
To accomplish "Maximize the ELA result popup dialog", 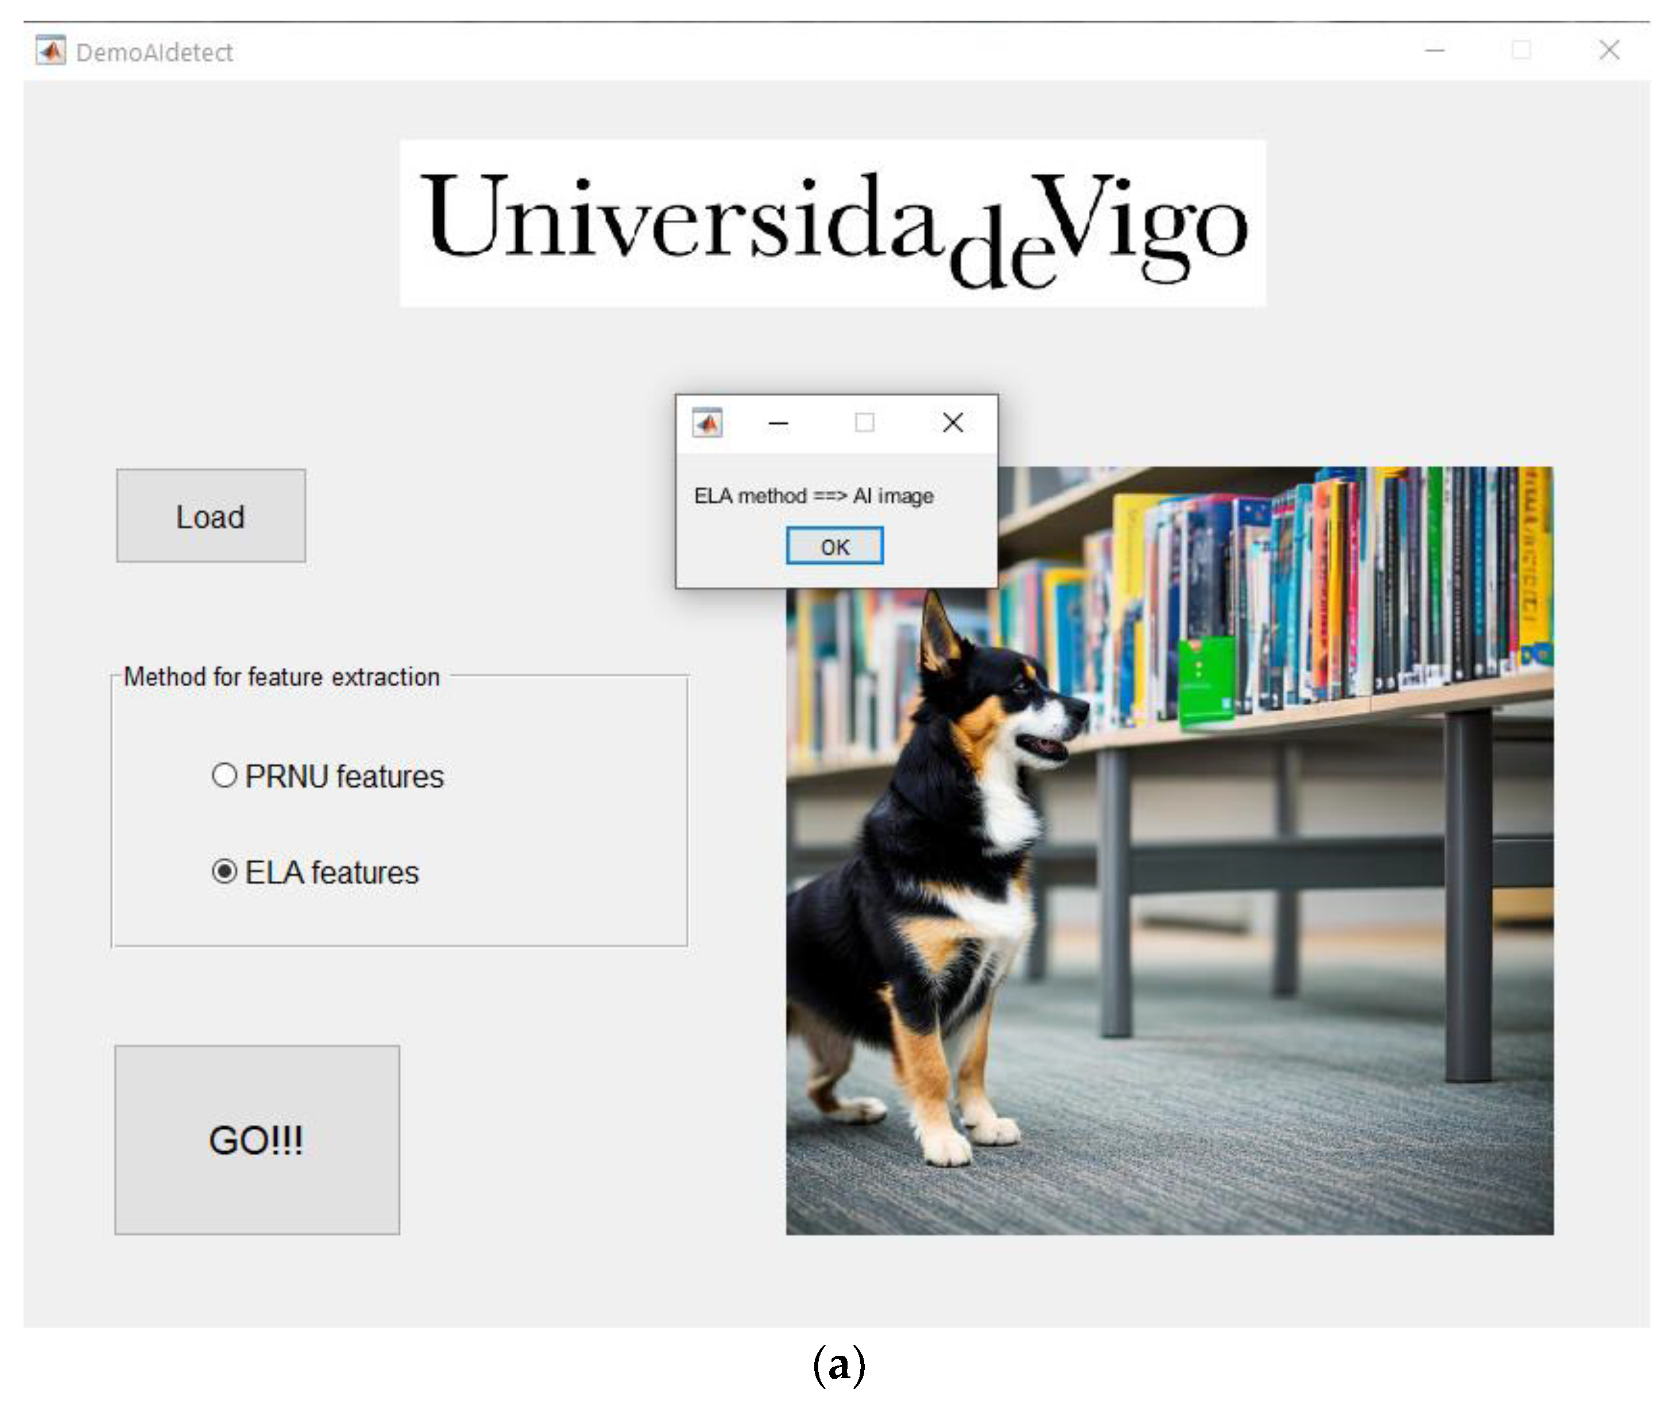I will click(864, 423).
